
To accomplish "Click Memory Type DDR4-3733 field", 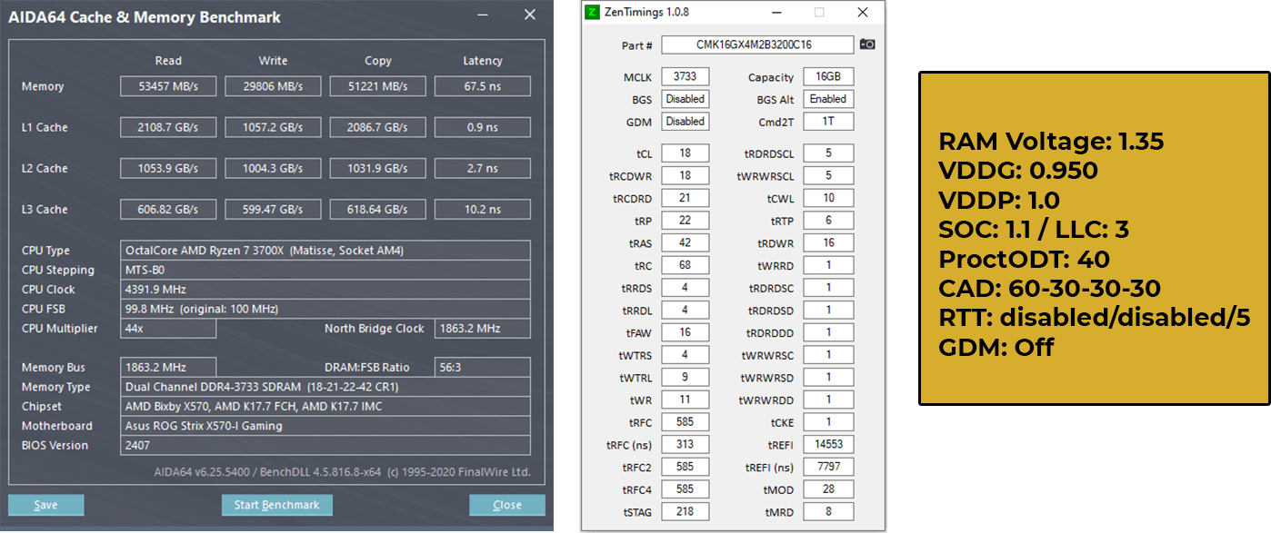I will click(325, 387).
